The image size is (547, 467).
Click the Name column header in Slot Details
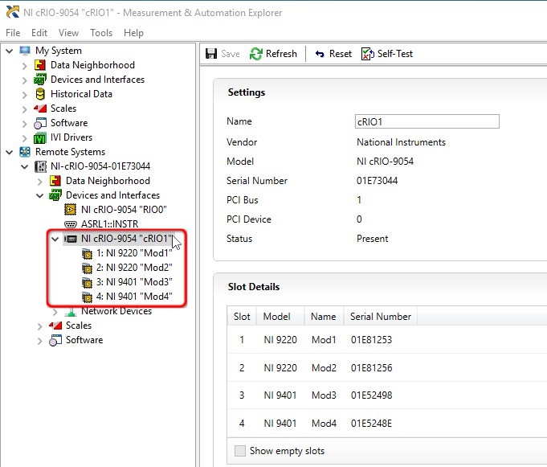[x=324, y=316]
